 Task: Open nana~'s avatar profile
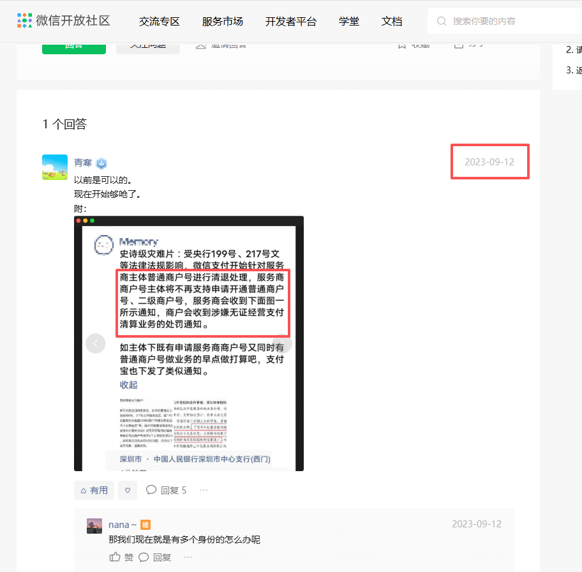click(94, 526)
